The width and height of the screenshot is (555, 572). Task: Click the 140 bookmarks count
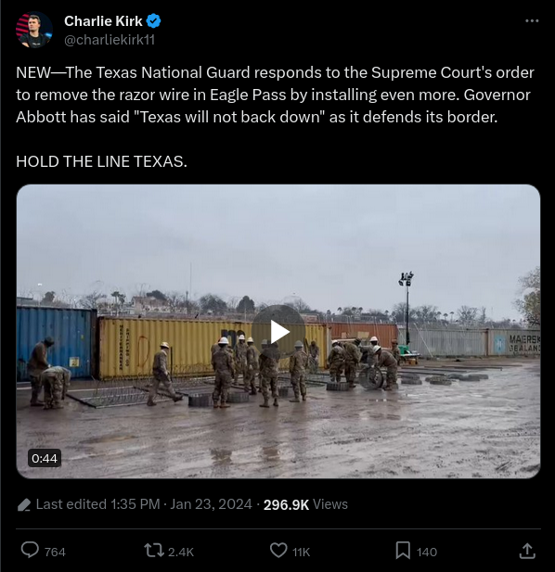[427, 552]
